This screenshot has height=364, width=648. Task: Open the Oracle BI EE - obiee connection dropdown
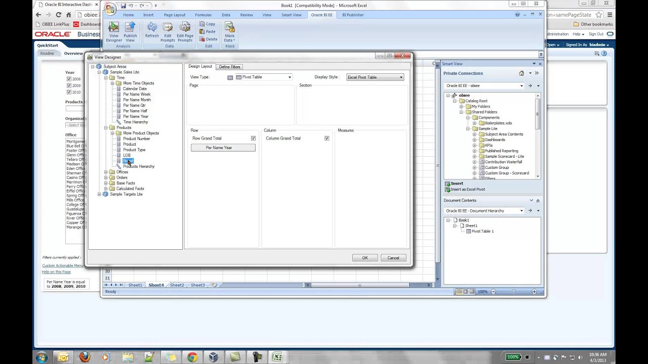click(521, 85)
